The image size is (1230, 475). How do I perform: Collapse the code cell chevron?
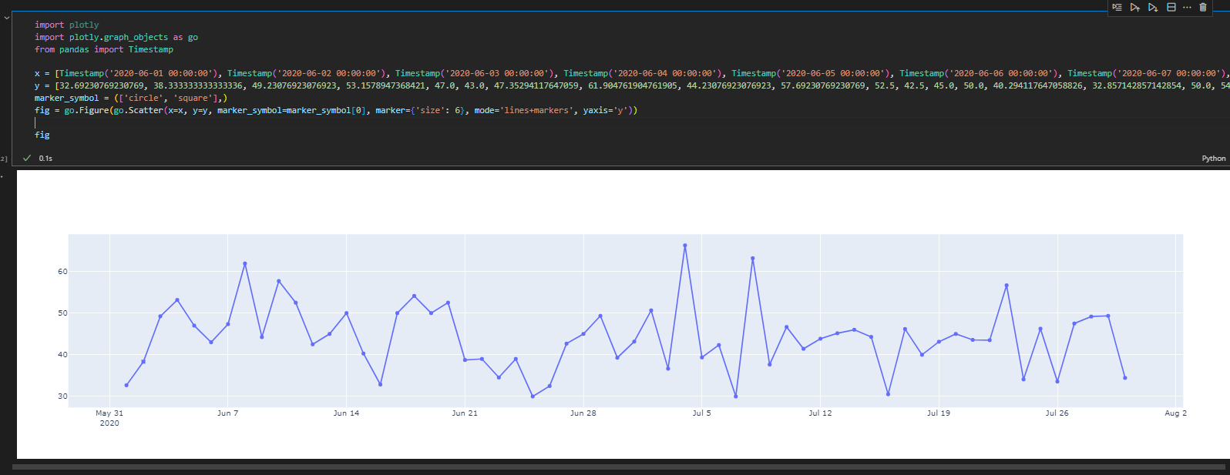(x=7, y=18)
